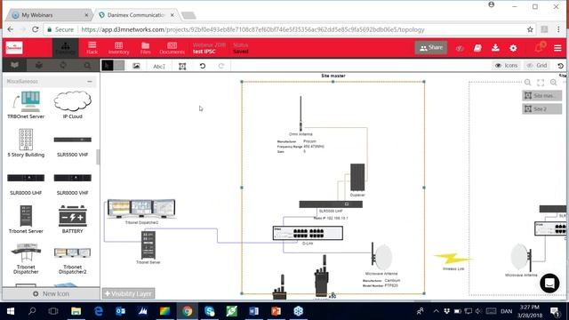Toggle Grid visibility
Screen dimensions: 569x320
537,65
